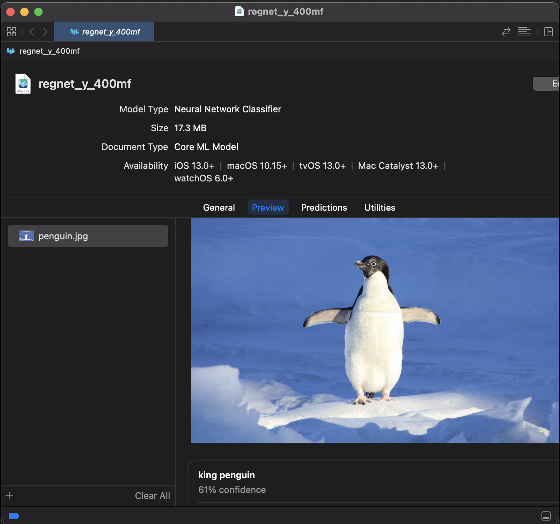Click the code review swap arrows icon

pos(506,32)
